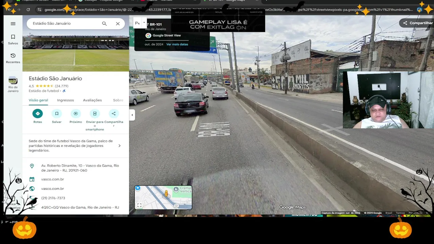Open vasco.com.br beside the calendar icon
Screen dimensions: 434x244
[x=53, y=179]
